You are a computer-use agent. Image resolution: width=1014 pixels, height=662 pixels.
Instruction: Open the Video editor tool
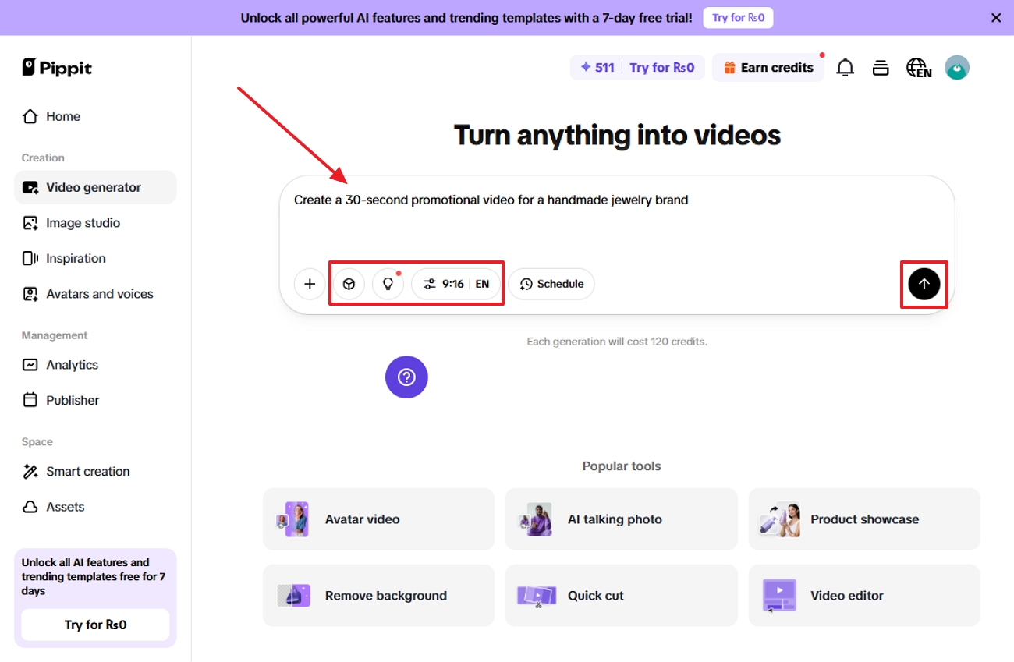(x=864, y=596)
